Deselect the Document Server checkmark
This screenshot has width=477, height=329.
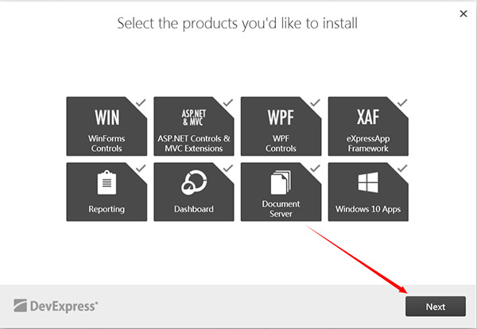coord(315,168)
